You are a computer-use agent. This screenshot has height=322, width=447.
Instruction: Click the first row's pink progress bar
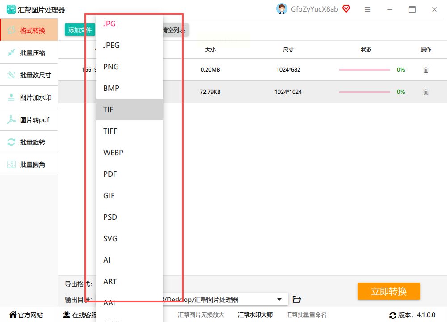tap(364, 70)
